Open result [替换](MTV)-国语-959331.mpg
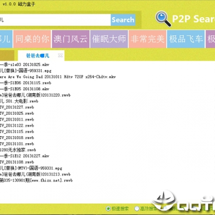215x215 pixels. [x=31, y=168]
